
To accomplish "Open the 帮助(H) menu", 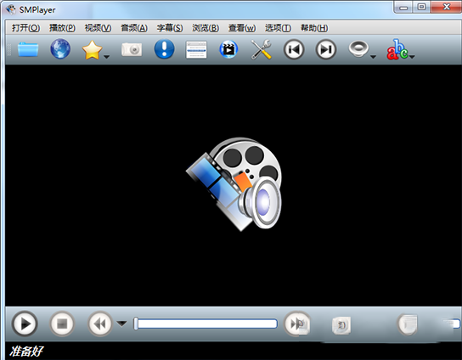I will tap(314, 28).
